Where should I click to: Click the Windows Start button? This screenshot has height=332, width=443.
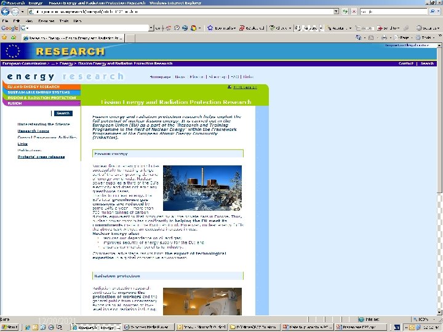tap(10, 327)
